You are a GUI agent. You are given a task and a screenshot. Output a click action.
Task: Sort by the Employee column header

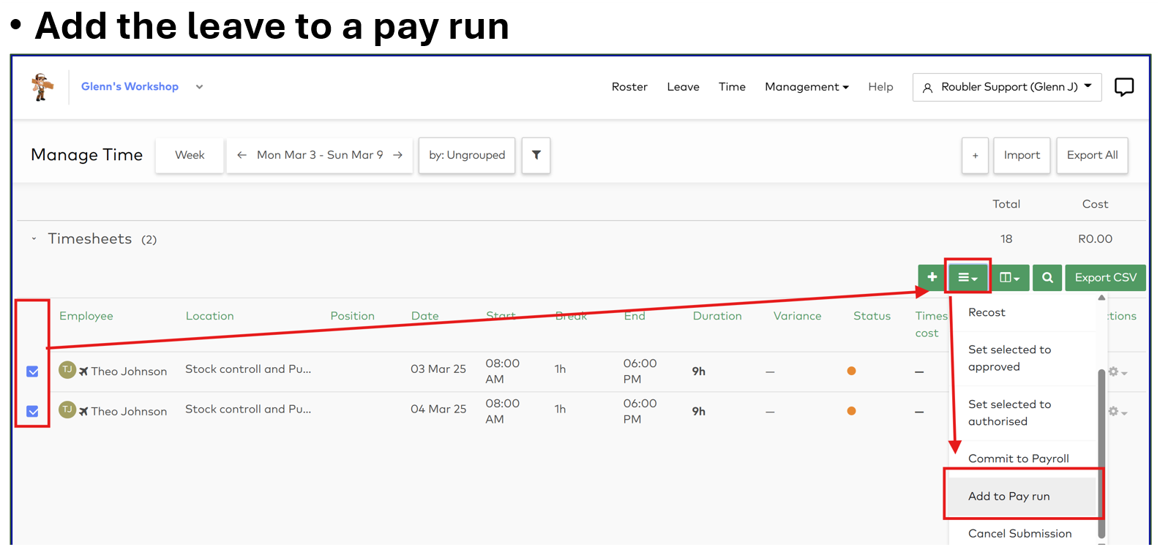(x=86, y=316)
